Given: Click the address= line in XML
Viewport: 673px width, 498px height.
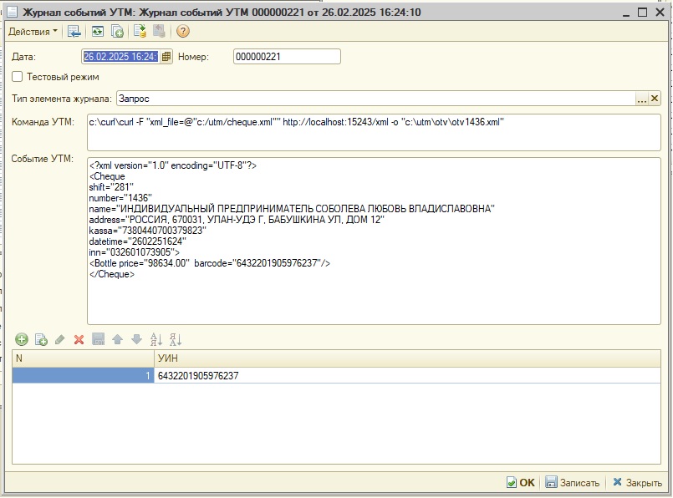Looking at the screenshot, I should pyautogui.click(x=237, y=220).
